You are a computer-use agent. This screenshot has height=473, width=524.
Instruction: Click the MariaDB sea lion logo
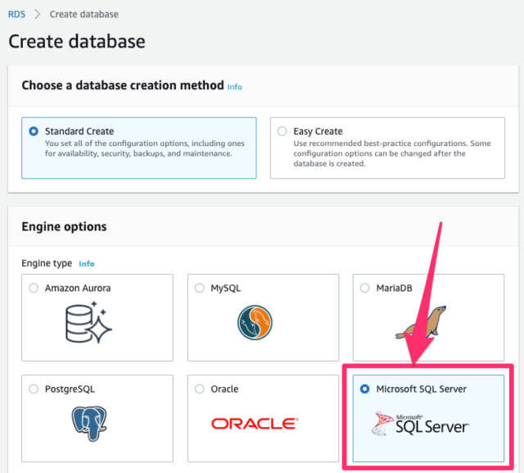point(421,322)
